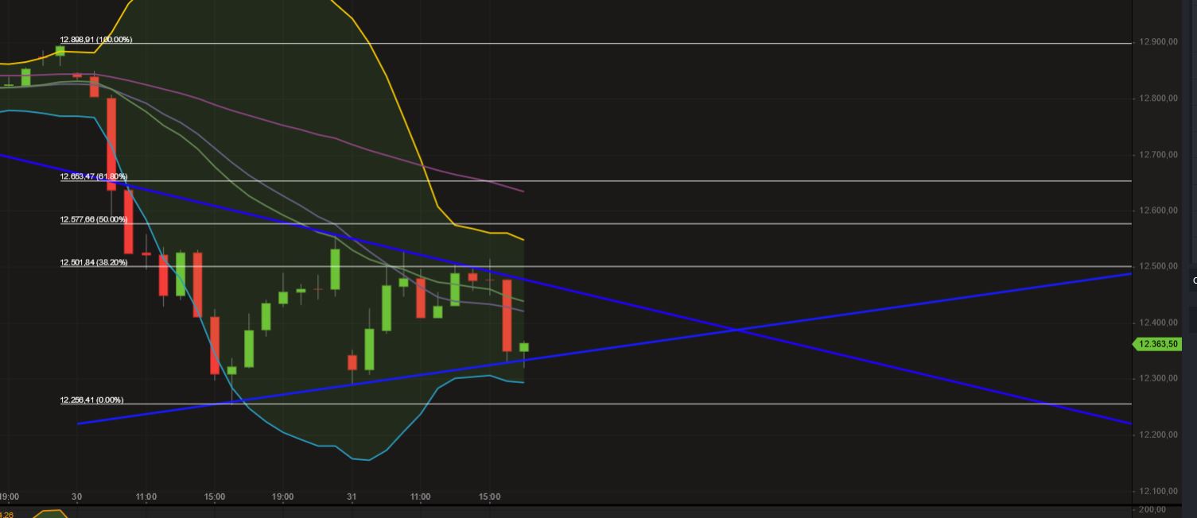This screenshot has height=518, width=1197.
Task: Click the 31 date label on the time axis
Action: 350,497
